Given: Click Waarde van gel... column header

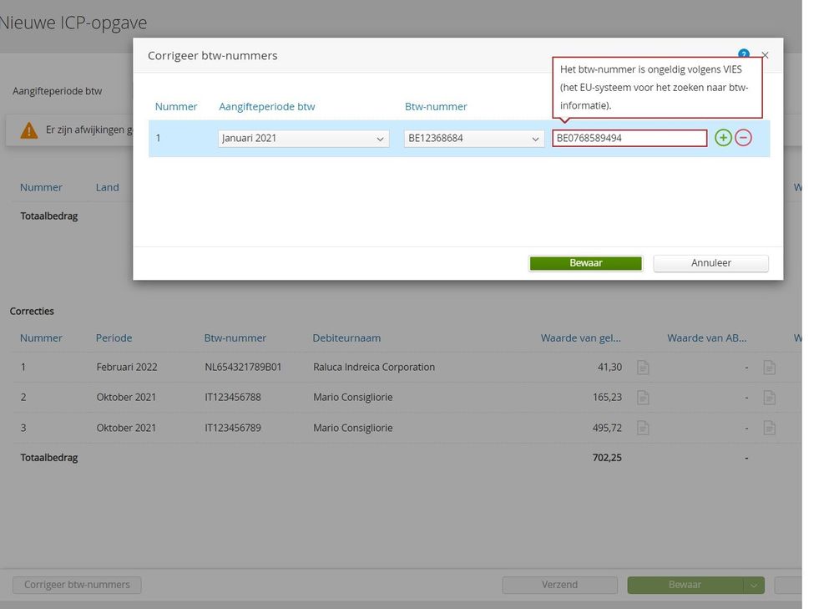Looking at the screenshot, I should 581,338.
